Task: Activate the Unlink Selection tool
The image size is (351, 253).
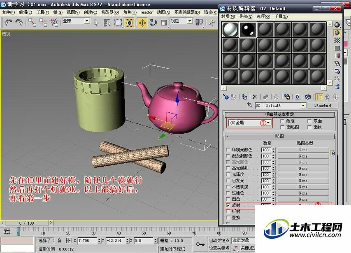Action: [43, 23]
